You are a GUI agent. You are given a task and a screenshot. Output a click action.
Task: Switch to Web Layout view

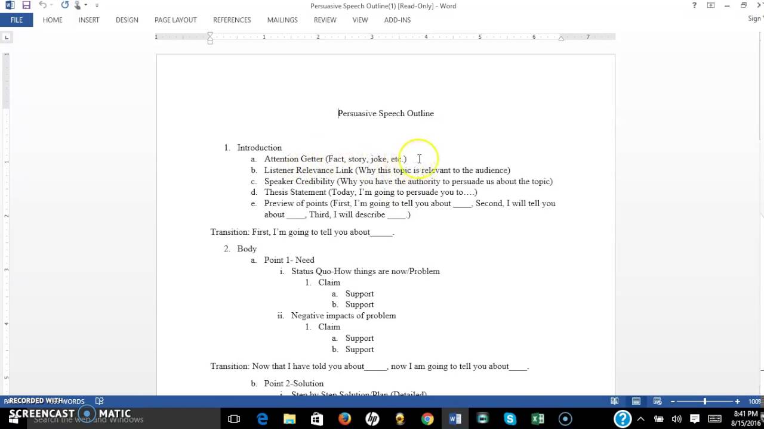[x=657, y=401]
